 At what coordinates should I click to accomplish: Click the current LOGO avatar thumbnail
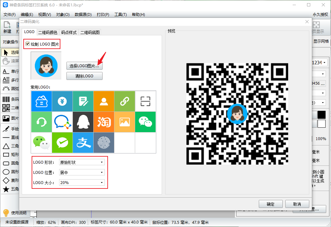click(46, 66)
